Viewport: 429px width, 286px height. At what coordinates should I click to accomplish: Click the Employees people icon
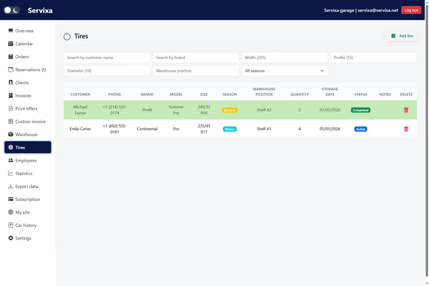coord(11,160)
